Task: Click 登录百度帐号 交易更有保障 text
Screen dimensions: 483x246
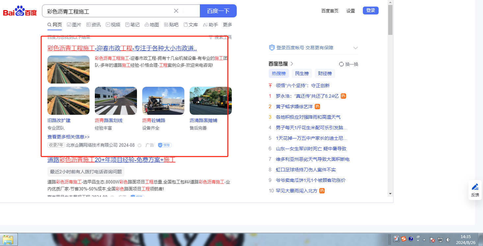Action: coord(305,48)
